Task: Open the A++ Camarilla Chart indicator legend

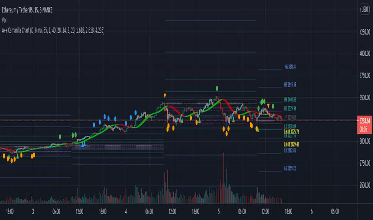Action: [x=53, y=30]
